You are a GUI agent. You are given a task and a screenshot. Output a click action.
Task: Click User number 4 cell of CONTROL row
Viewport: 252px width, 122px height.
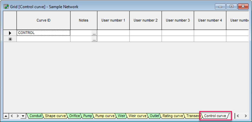(x=210, y=33)
